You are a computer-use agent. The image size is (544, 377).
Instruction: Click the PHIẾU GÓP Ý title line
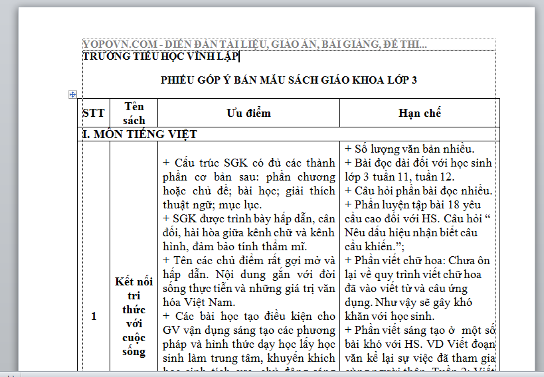(289, 80)
